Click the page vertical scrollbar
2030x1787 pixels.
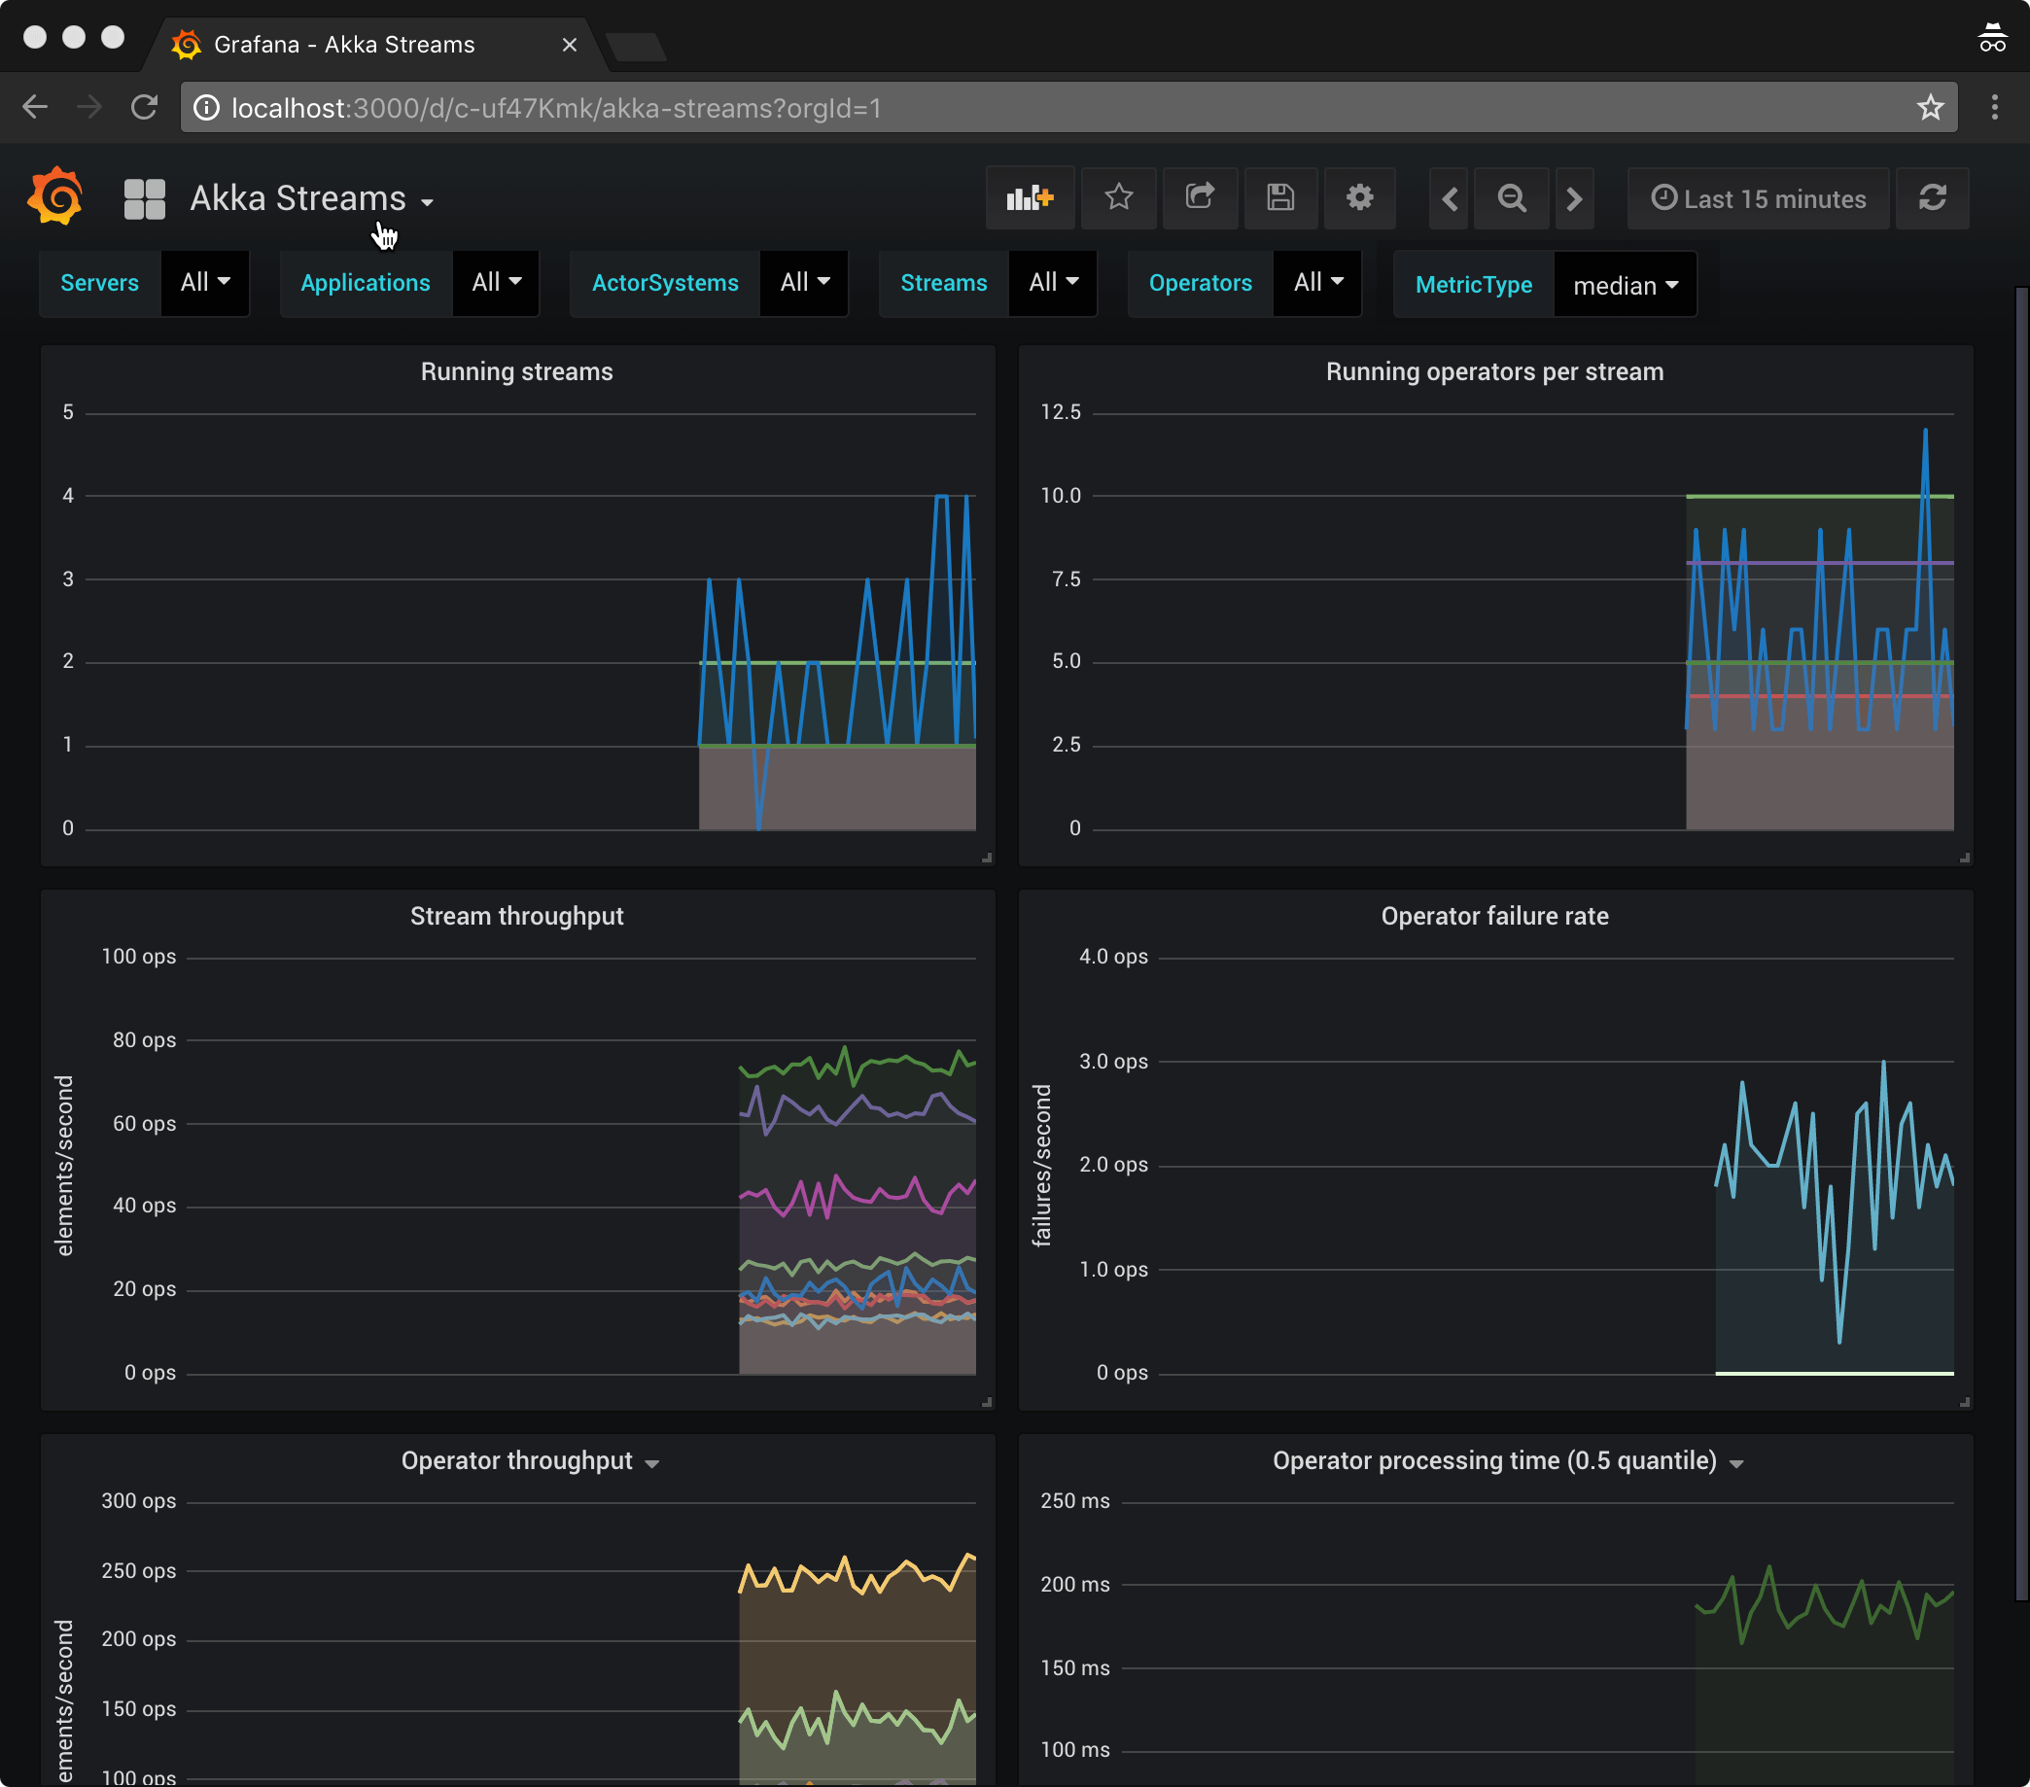click(2021, 944)
